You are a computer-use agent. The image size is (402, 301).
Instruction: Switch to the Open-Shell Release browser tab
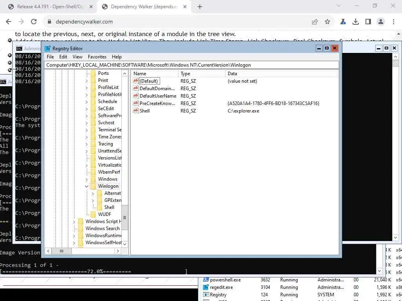51,7
